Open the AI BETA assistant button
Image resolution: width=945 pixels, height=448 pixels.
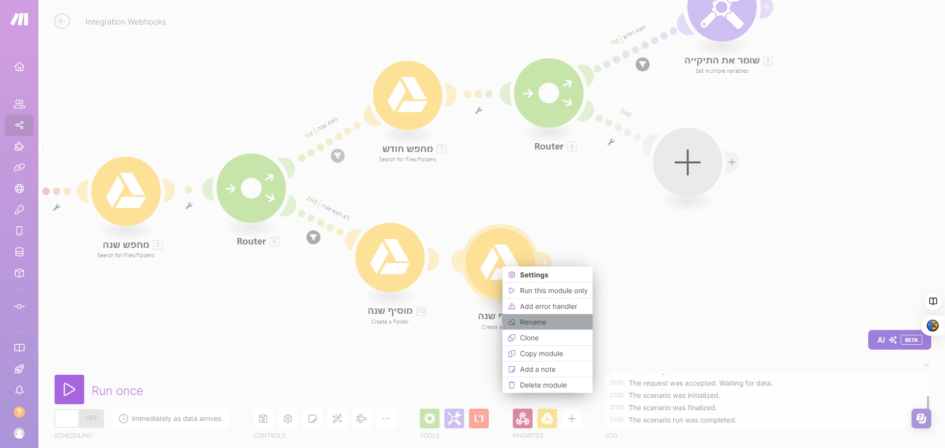click(899, 340)
